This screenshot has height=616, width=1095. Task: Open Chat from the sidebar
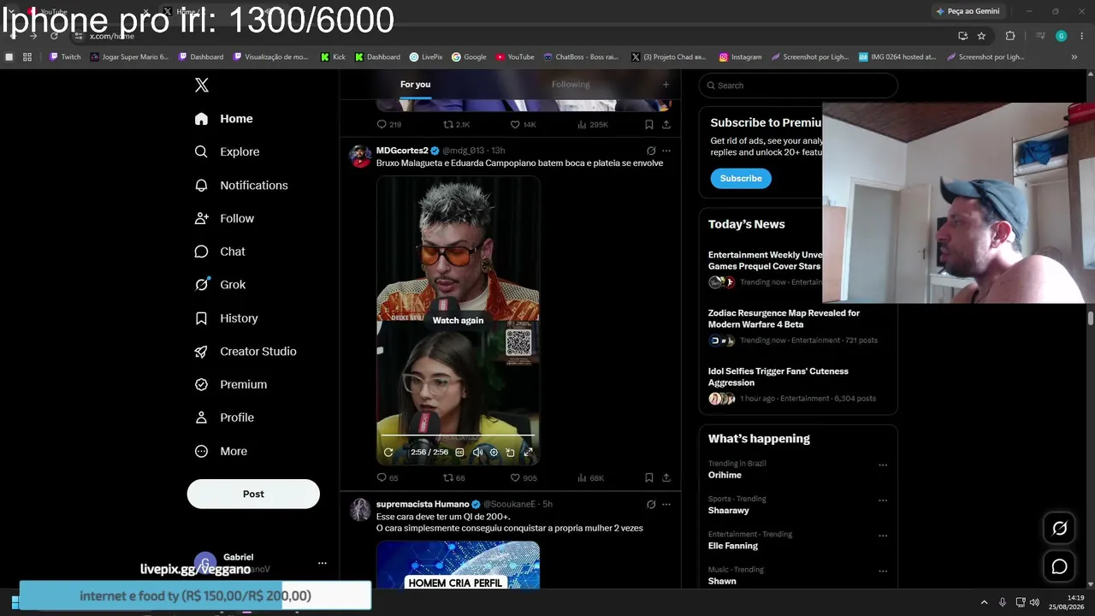(x=220, y=252)
